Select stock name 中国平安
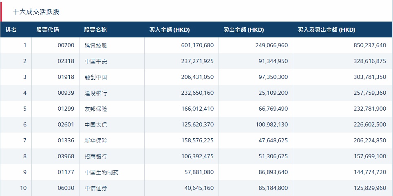Image resolution: width=393 pixels, height=196 pixels. tap(96, 61)
